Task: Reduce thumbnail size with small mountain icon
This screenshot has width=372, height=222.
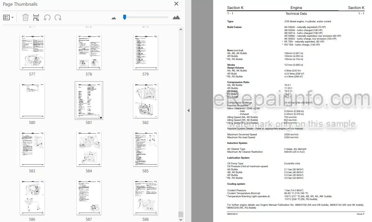Action: 114,18
